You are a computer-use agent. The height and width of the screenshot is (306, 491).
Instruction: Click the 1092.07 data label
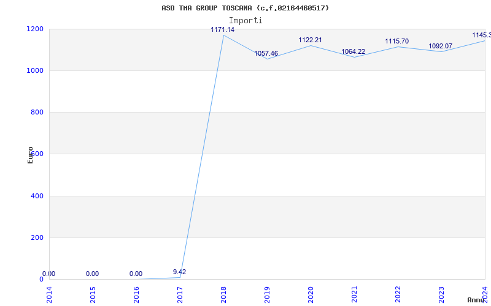[x=440, y=47]
